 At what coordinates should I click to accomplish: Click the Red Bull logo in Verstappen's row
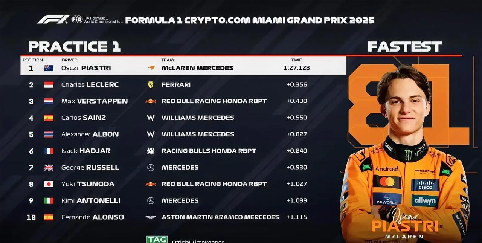tap(151, 101)
